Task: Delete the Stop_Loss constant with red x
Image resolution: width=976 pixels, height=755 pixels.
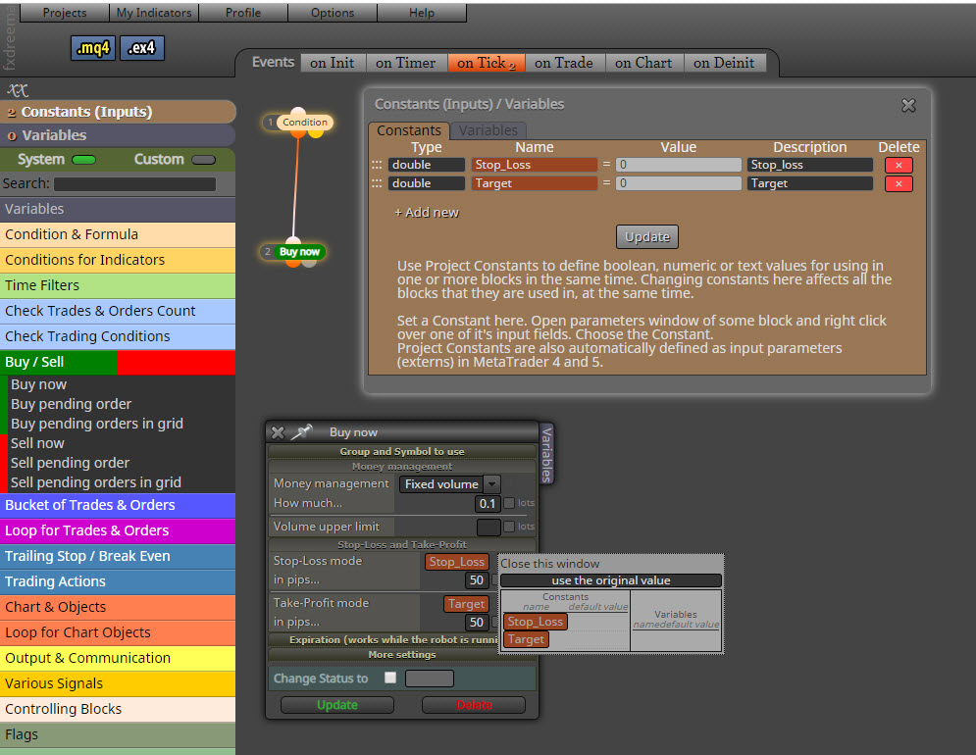Action: (899, 165)
